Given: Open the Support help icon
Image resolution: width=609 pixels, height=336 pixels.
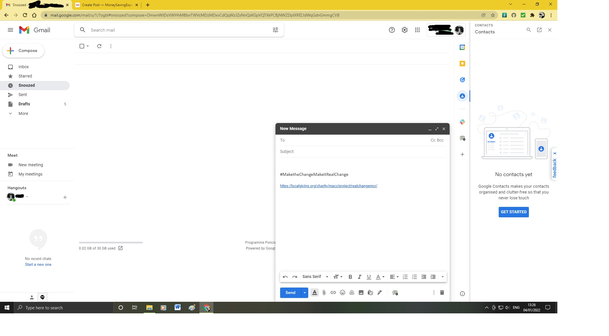Looking at the screenshot, I should pyautogui.click(x=392, y=30).
